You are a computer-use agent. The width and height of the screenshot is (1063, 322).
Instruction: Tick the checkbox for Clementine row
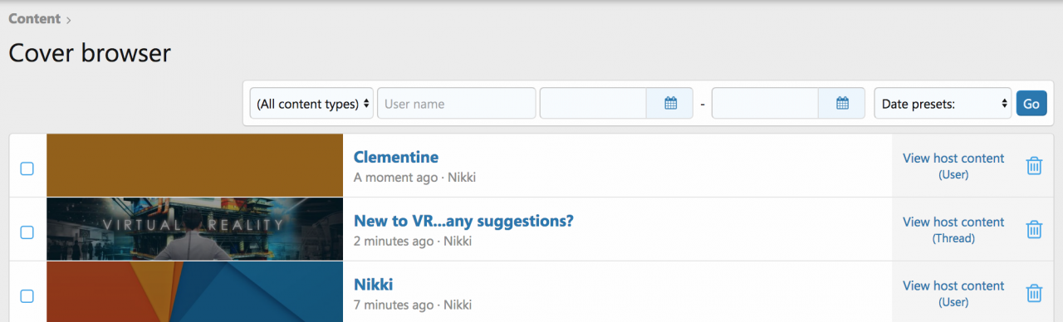[27, 168]
